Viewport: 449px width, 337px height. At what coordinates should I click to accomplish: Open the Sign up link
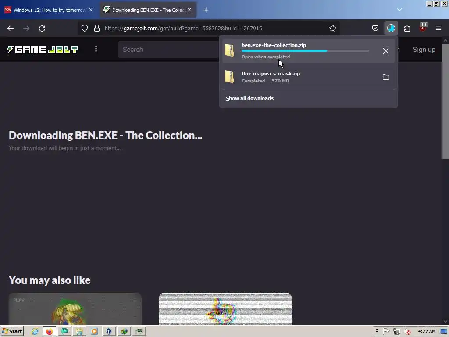[x=424, y=50]
